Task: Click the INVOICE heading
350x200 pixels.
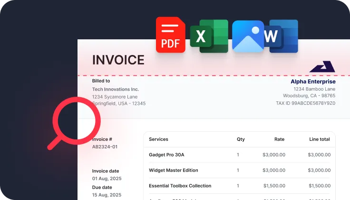Action: (118, 60)
